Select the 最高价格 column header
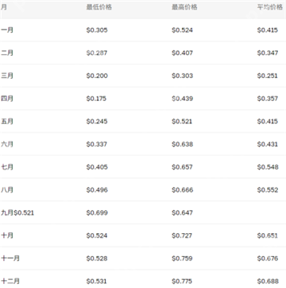This screenshot has height=288, width=286. [184, 7]
